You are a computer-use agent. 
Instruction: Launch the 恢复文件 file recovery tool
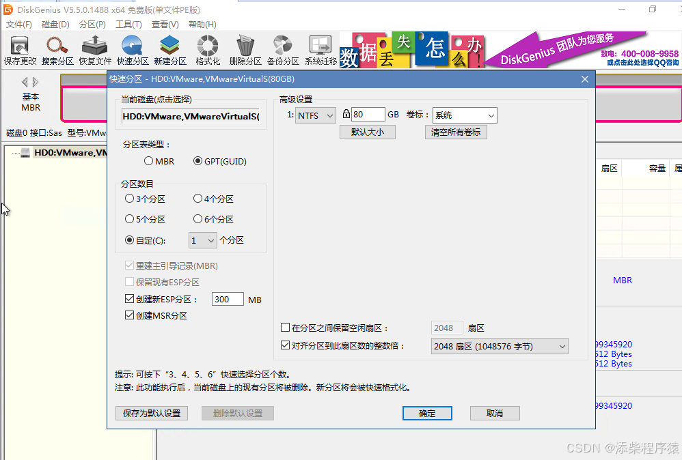(95, 51)
